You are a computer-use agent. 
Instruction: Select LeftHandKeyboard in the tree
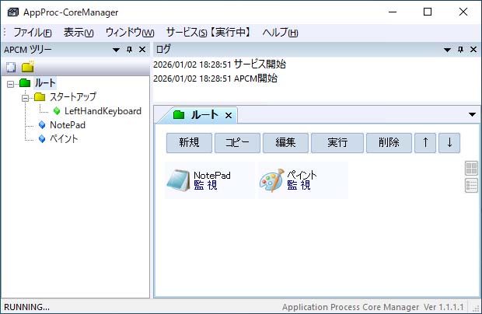[103, 111]
